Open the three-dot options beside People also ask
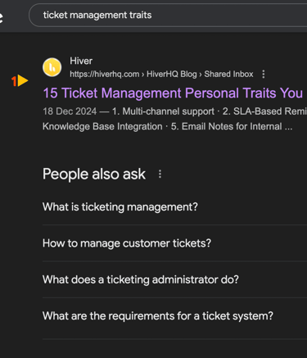This screenshot has width=307, height=358. point(160,174)
